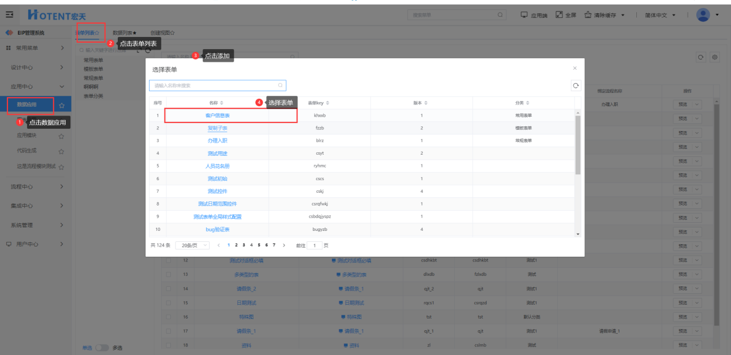Check the checkbox for background row 14
The width and height of the screenshot is (731, 355).
click(x=169, y=288)
